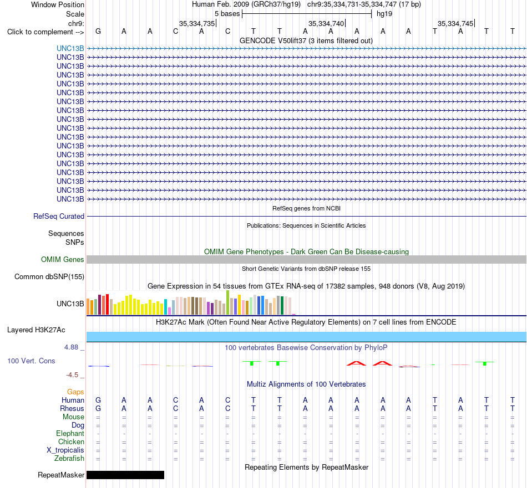This screenshot has width=527, height=488.
Task: Click the -4.5 PhyloP lower scale value
Action: (x=72, y=375)
